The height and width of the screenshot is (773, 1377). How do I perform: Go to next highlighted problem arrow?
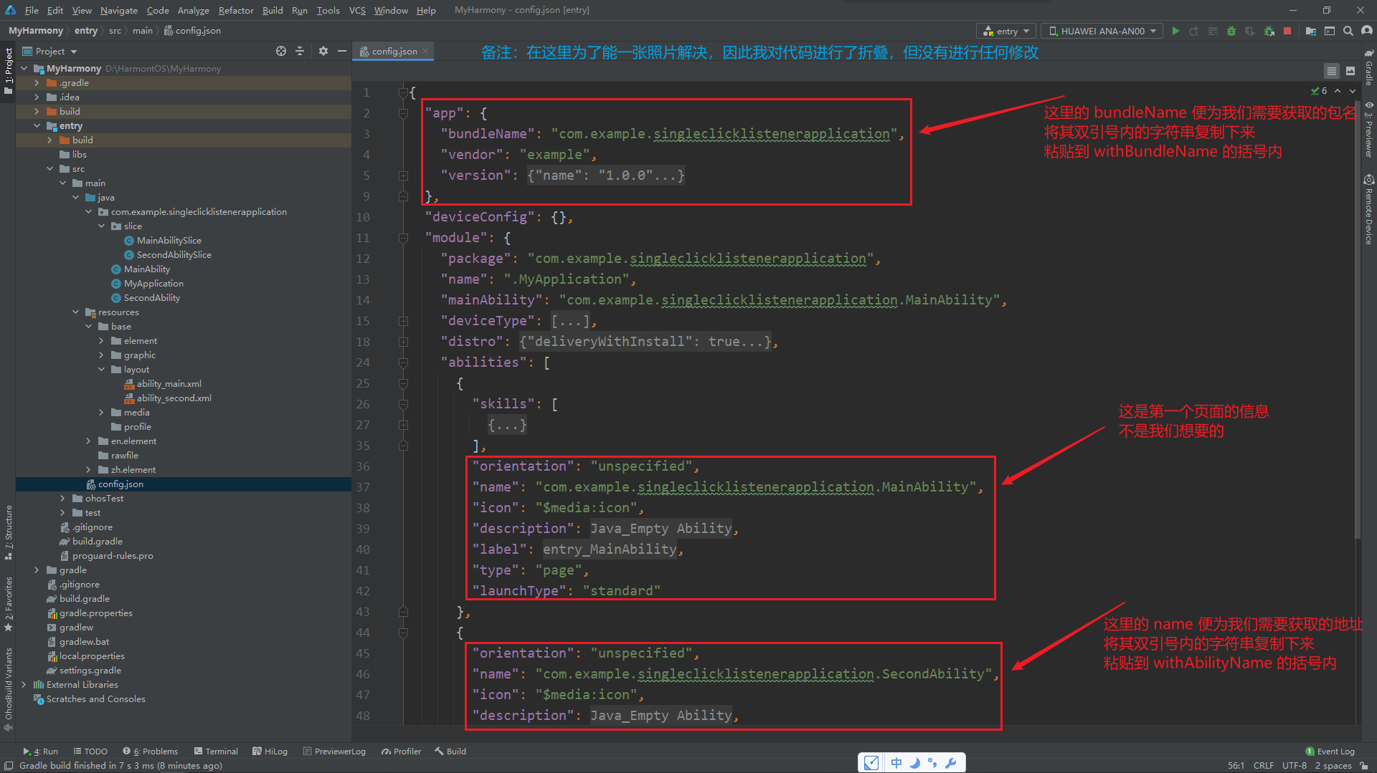pos(1353,91)
